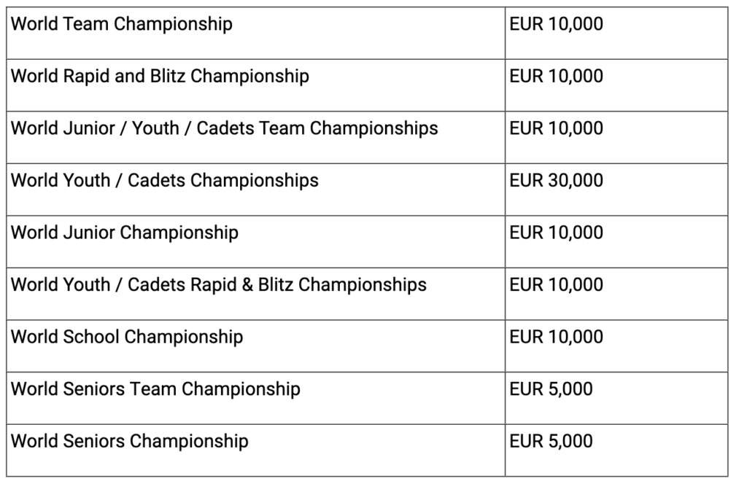747x481 pixels.
Task: Select EUR 10,000 for Youth Rapid & Blitz
Action: pos(616,294)
